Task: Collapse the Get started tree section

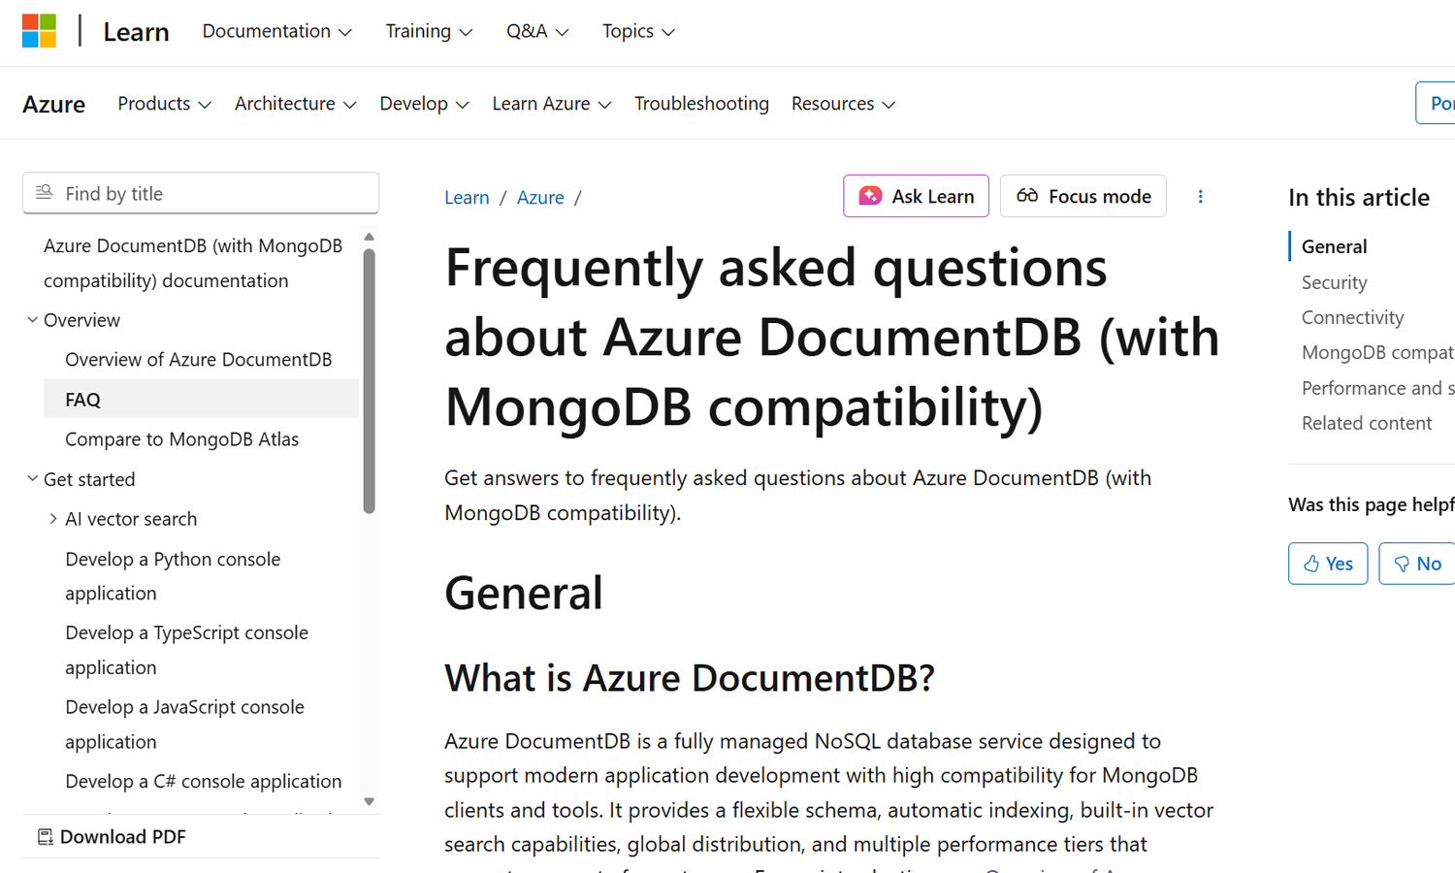Action: click(x=32, y=479)
